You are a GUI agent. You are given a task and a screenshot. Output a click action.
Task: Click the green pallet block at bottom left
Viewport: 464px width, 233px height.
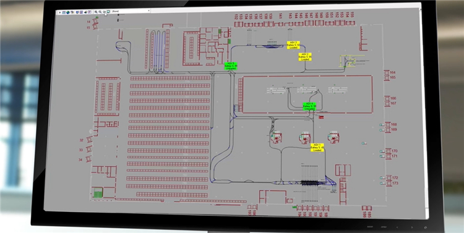97,193
